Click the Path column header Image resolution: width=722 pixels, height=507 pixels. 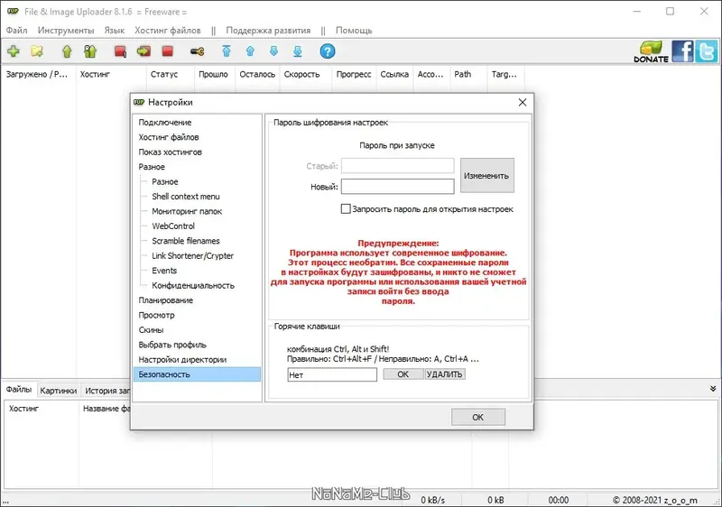[x=467, y=74]
